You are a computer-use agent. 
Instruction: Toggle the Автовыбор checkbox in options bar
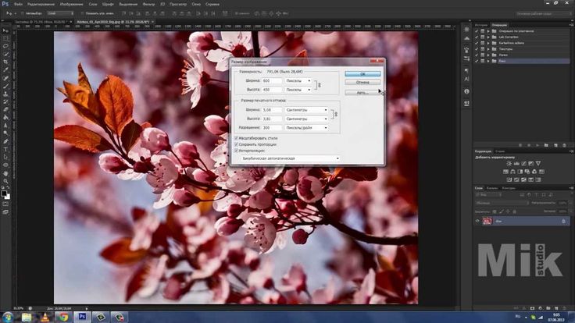23,13
